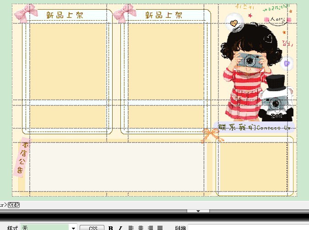Click the 本店公告 pink label
The image size is (309, 230).
click(x=22, y=157)
